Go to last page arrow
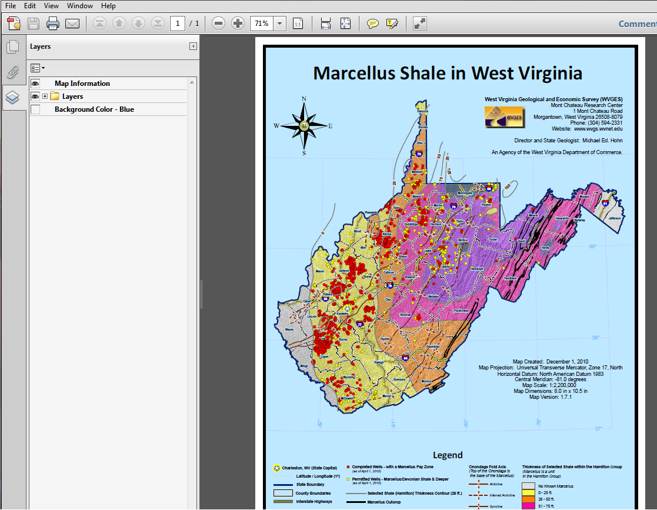The image size is (657, 510). coord(158,24)
